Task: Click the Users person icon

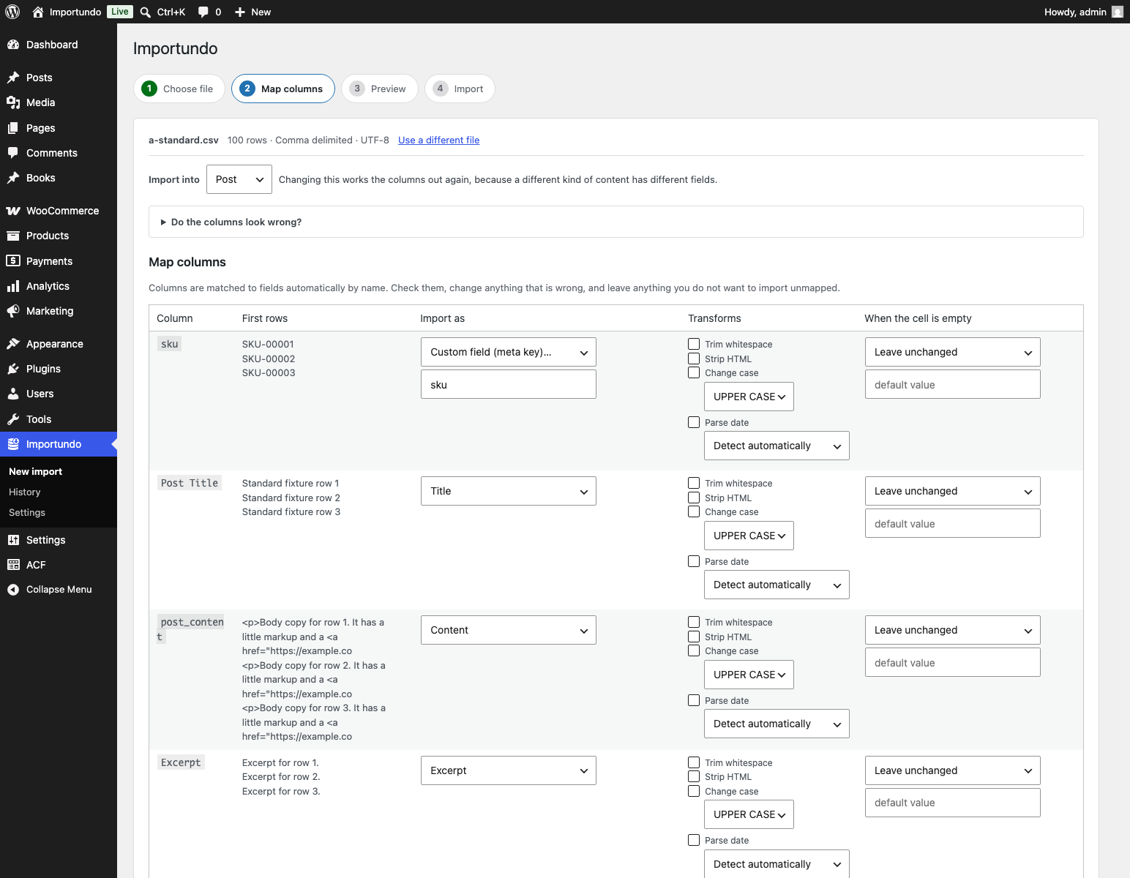Action: coord(13,394)
